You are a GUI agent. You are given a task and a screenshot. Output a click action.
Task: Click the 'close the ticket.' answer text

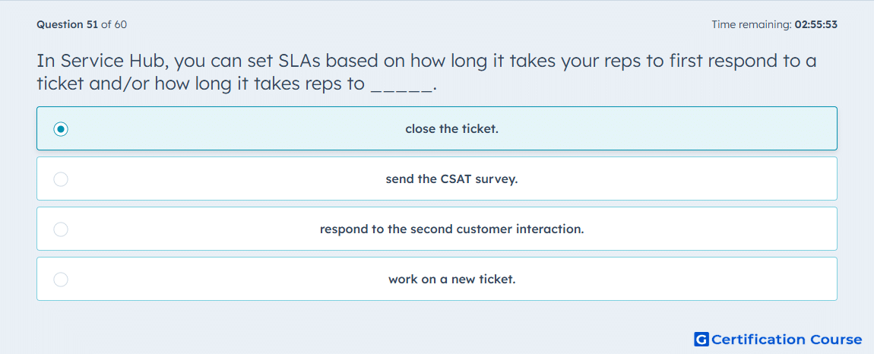point(452,129)
